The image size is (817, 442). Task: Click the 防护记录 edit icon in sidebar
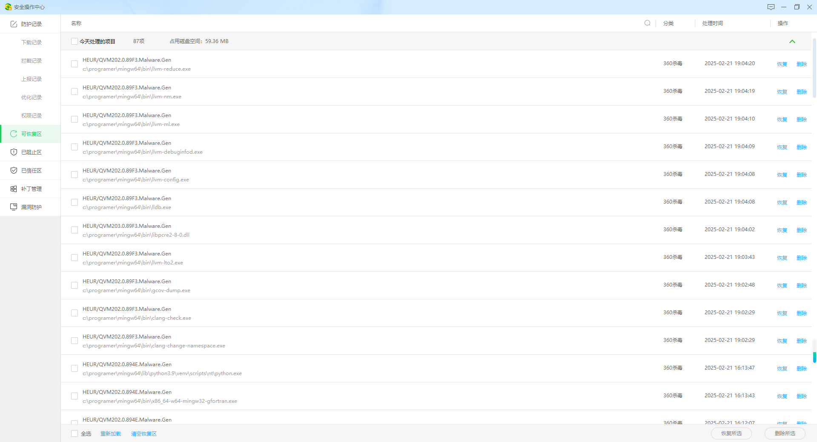pos(14,24)
